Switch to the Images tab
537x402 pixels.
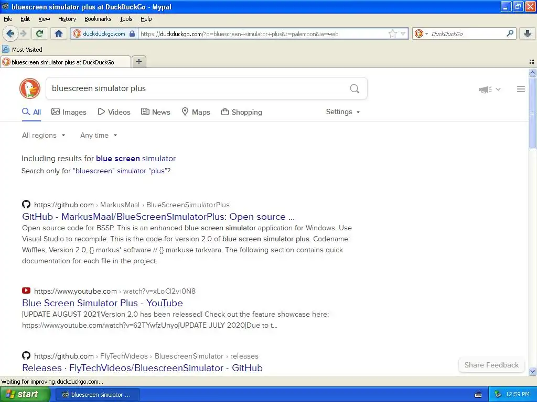[69, 112]
